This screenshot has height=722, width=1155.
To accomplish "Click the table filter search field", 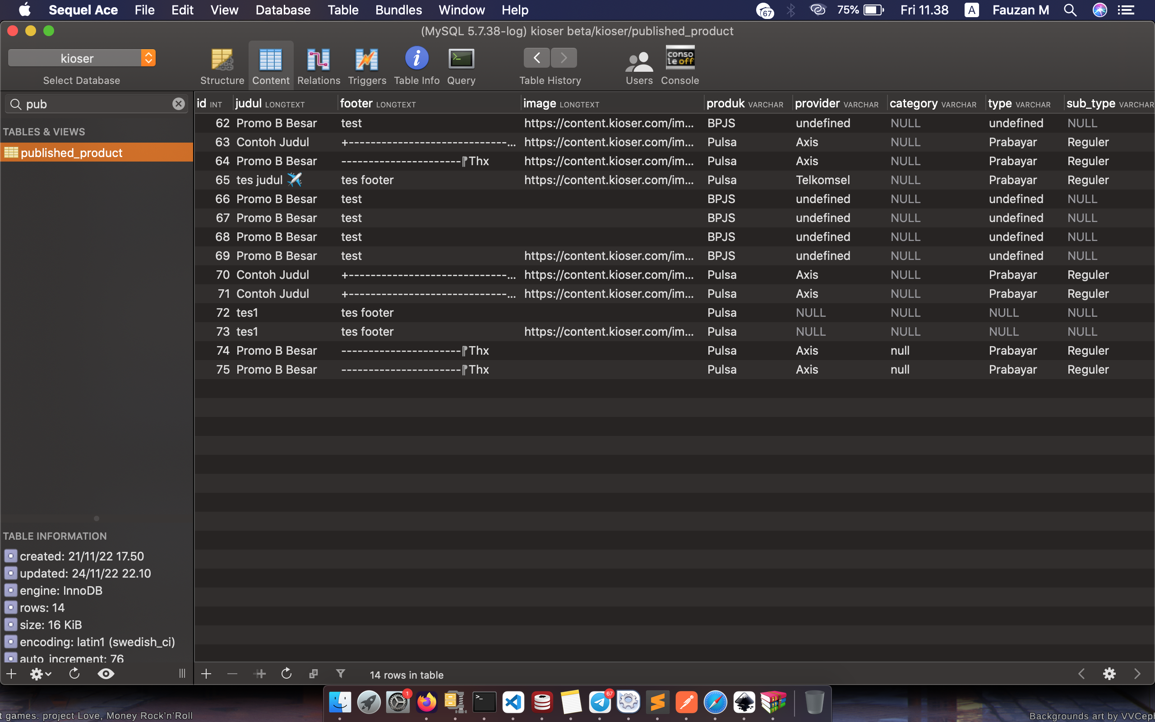I will click(97, 104).
